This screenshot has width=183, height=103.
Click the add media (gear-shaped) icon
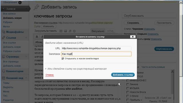pos(74,31)
